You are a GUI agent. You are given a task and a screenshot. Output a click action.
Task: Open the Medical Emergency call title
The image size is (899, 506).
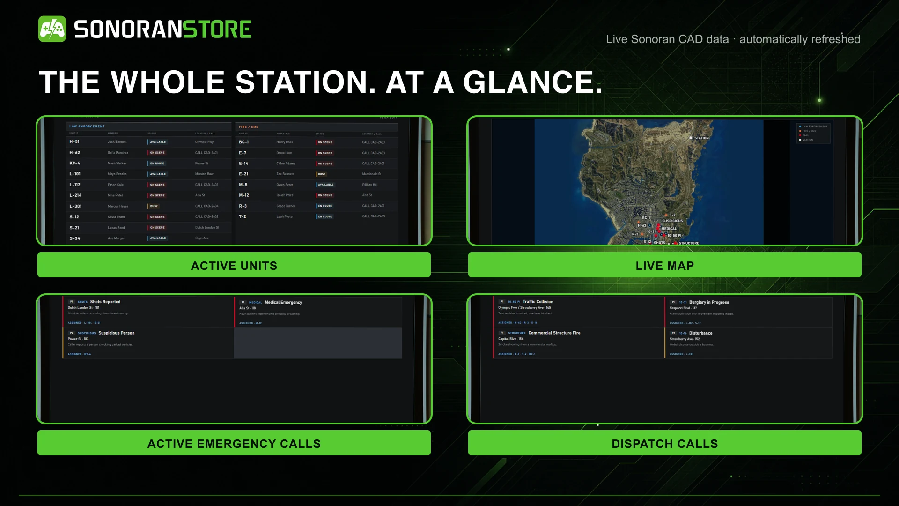click(283, 302)
